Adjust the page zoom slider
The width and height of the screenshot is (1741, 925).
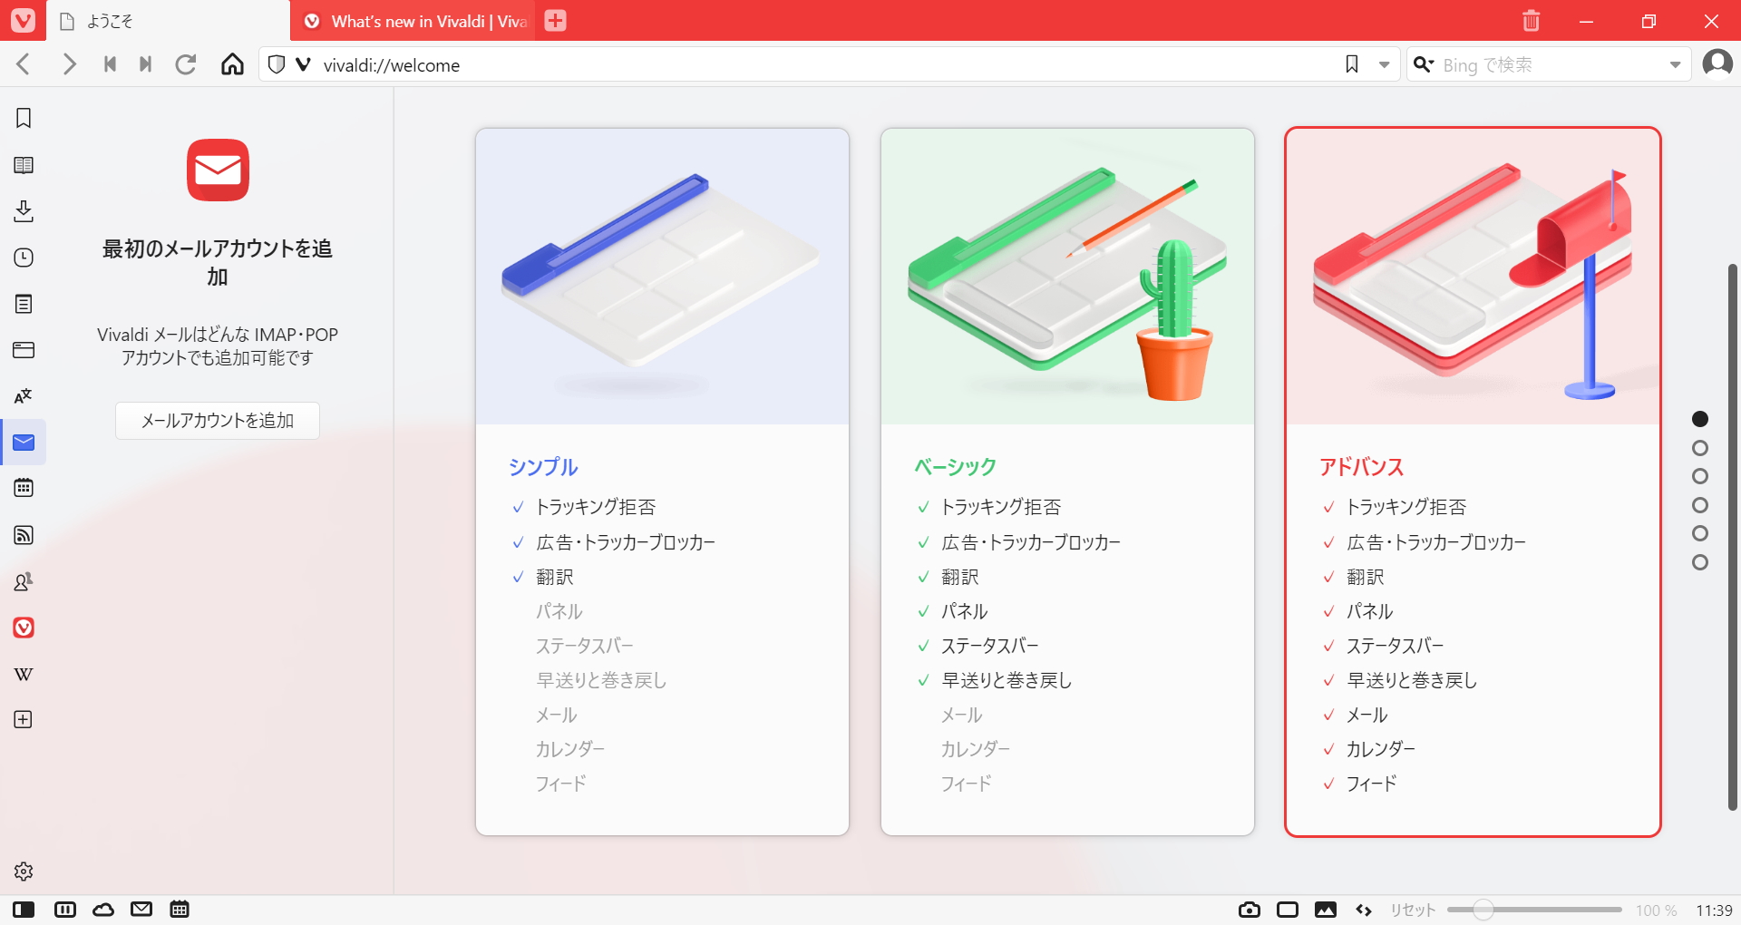(1534, 910)
